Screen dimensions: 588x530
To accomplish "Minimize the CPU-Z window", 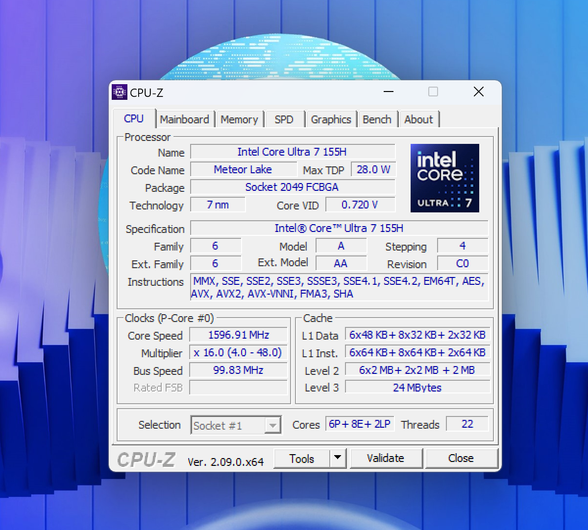I will [x=389, y=92].
